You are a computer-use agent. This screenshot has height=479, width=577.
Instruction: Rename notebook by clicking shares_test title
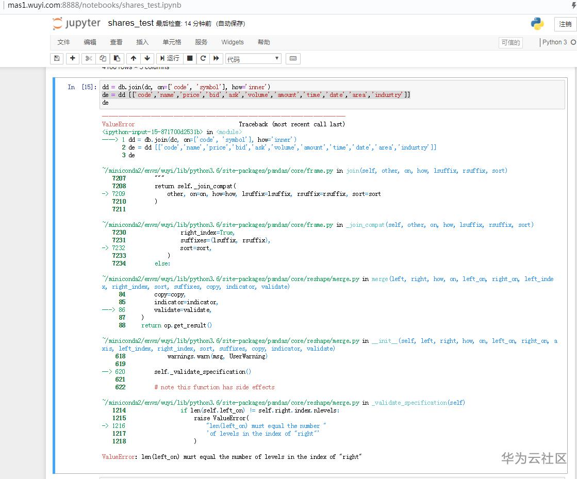(130, 23)
